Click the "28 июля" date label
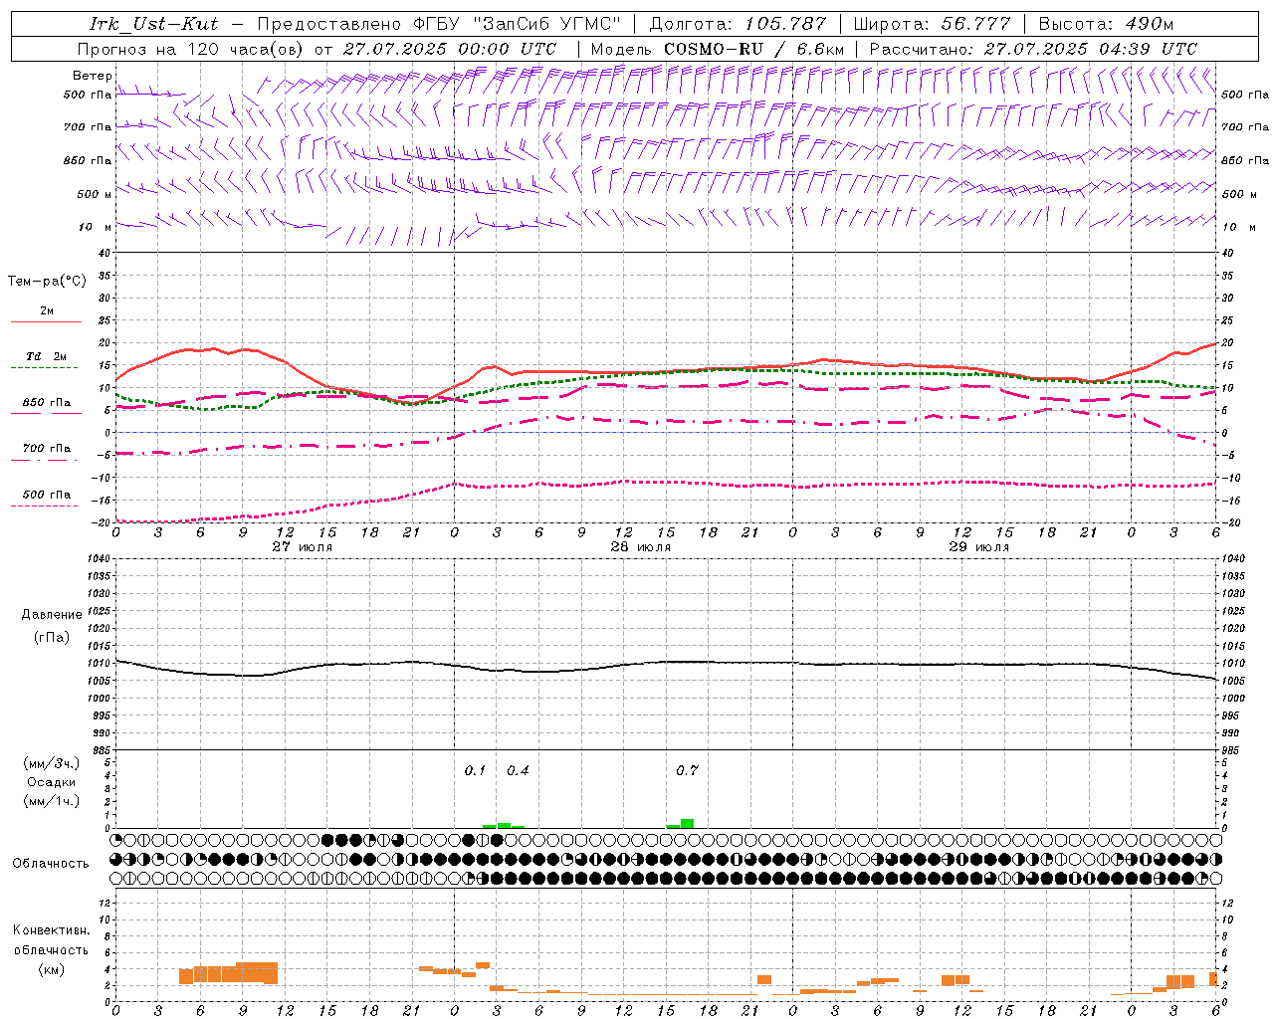 point(640,546)
